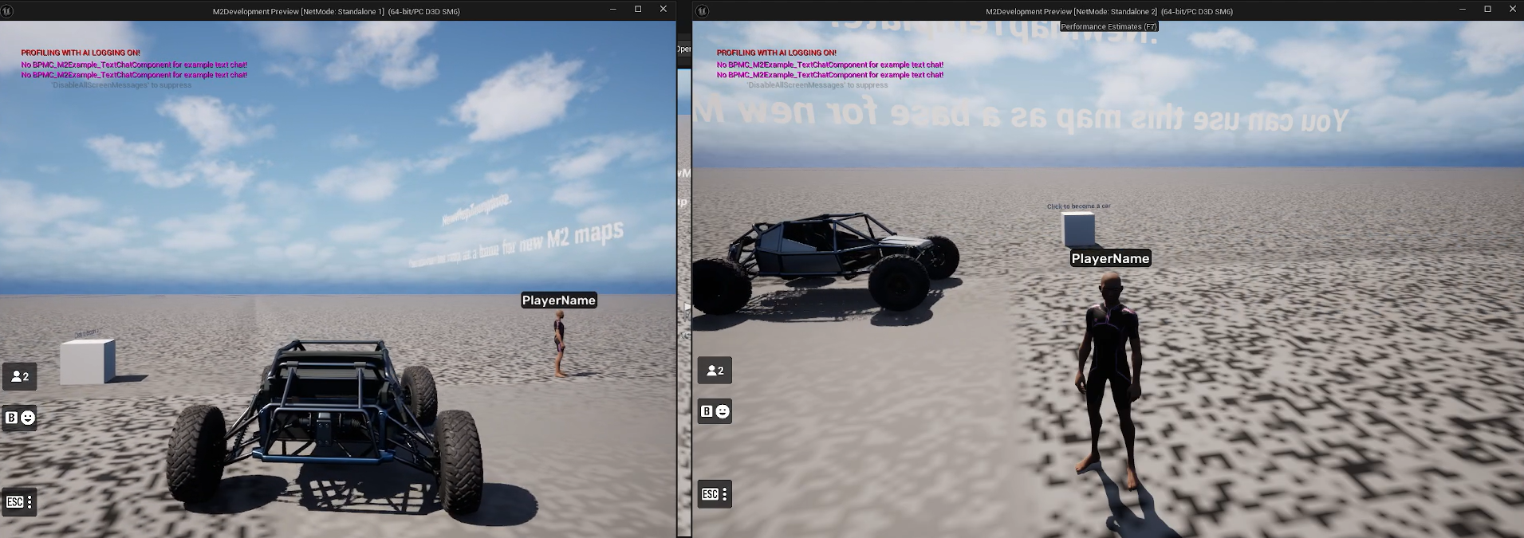Open the player count list in the right viewport
Image resolution: width=1524 pixels, height=538 pixels.
click(715, 371)
